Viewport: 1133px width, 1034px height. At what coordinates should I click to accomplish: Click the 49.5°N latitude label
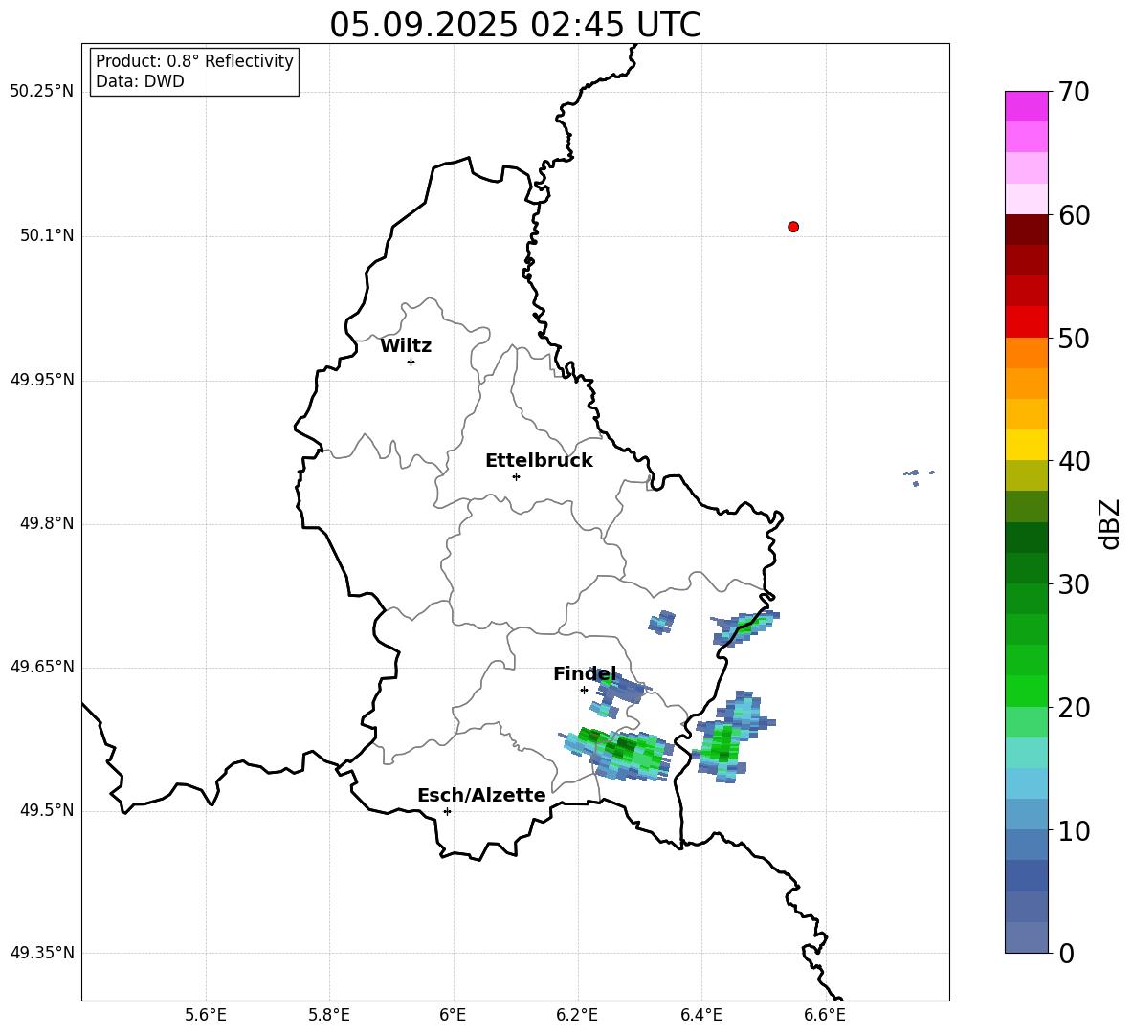click(x=47, y=810)
